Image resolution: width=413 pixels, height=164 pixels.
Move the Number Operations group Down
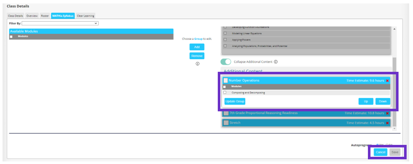pyautogui.click(x=383, y=102)
